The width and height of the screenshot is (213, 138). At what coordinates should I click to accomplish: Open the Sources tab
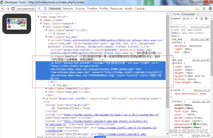80,8
